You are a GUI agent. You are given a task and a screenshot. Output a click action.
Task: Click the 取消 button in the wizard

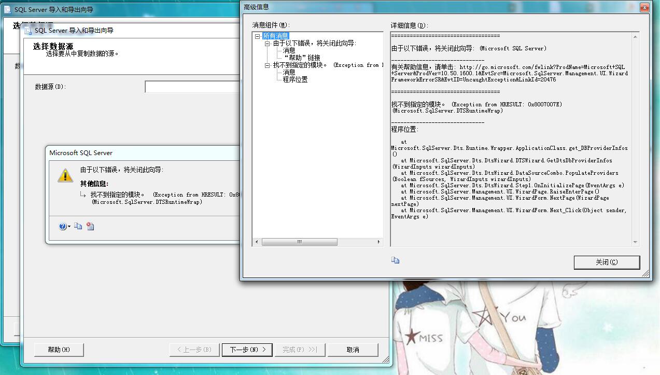[x=353, y=350]
